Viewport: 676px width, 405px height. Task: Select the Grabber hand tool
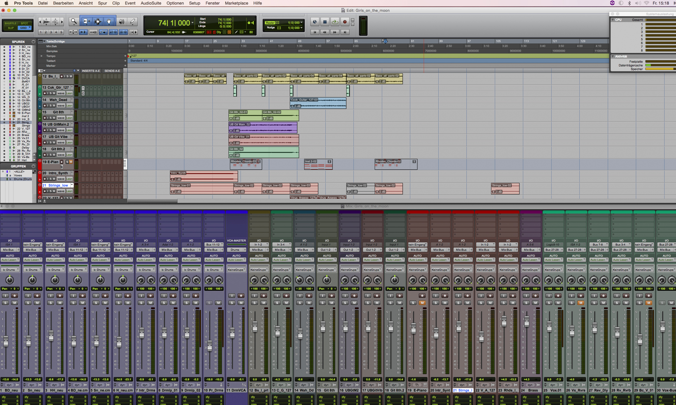coord(109,21)
